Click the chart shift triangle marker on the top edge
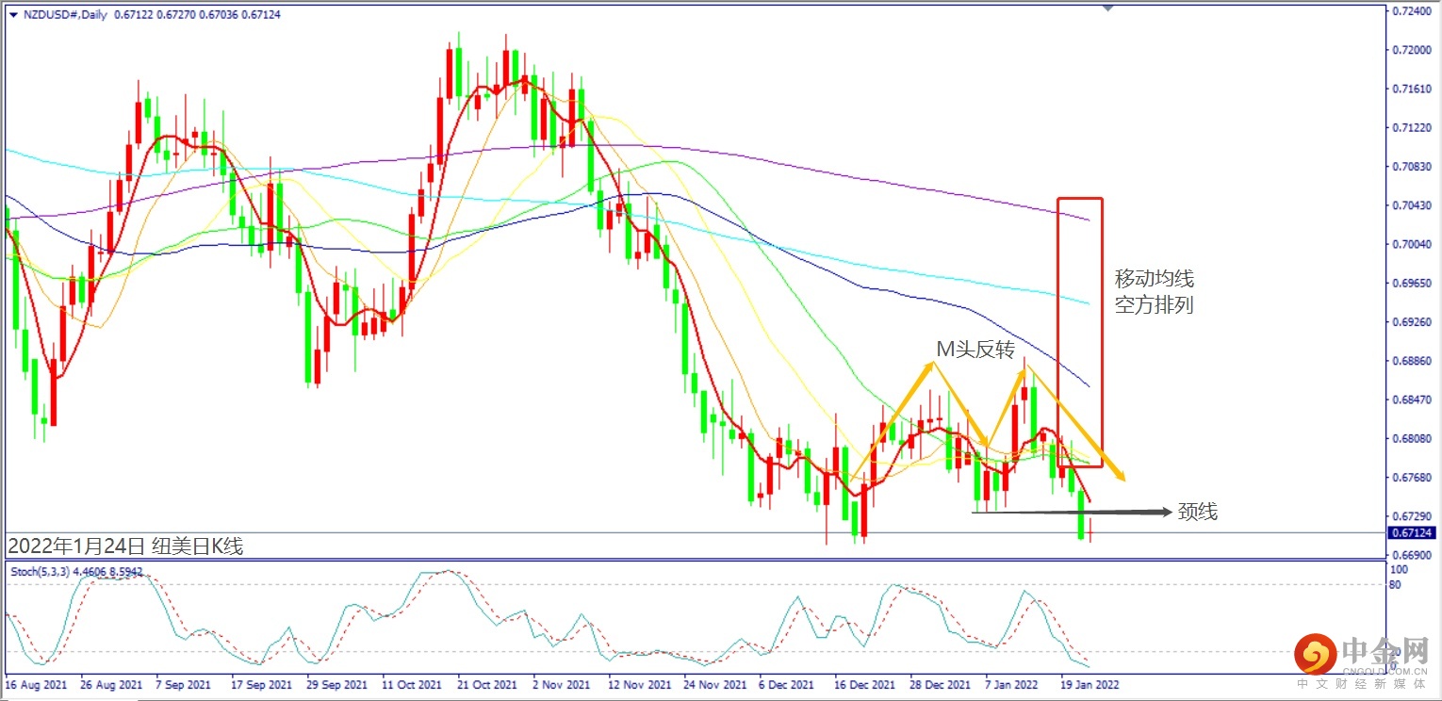Screen dimensions: 1442x701 click(1107, 8)
